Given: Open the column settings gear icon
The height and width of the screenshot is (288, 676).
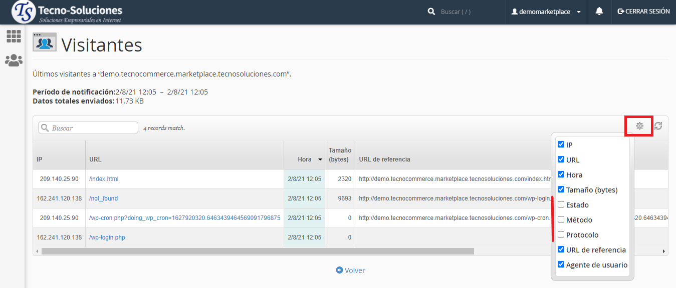Looking at the screenshot, I should pos(639,126).
